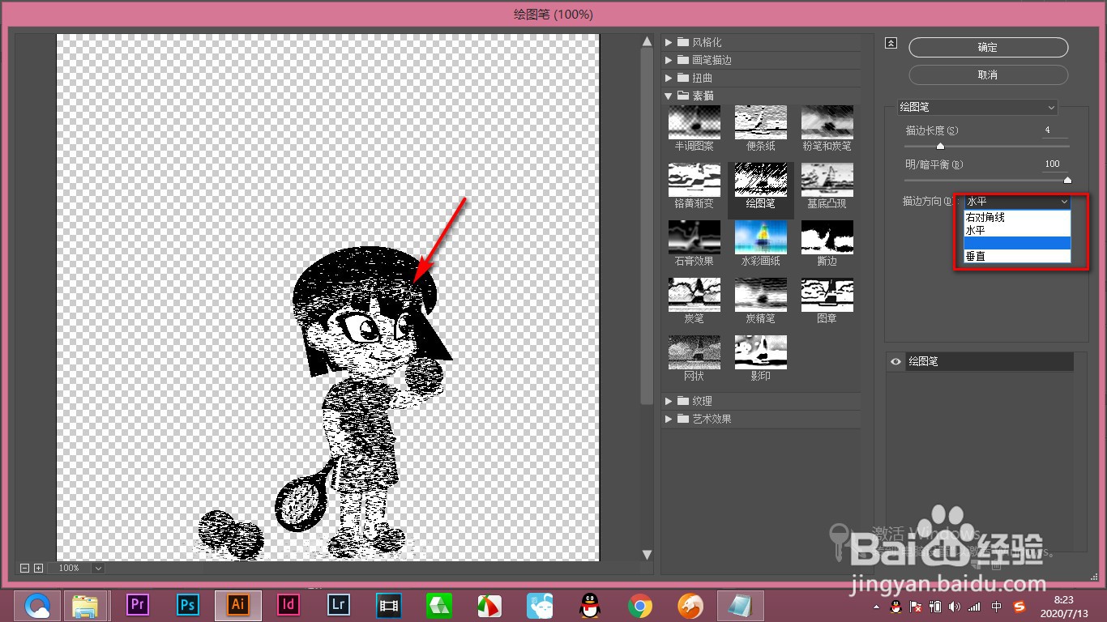Open the orange fox app in taskbar
Viewport: 1107px width, 622px height.
click(690, 605)
